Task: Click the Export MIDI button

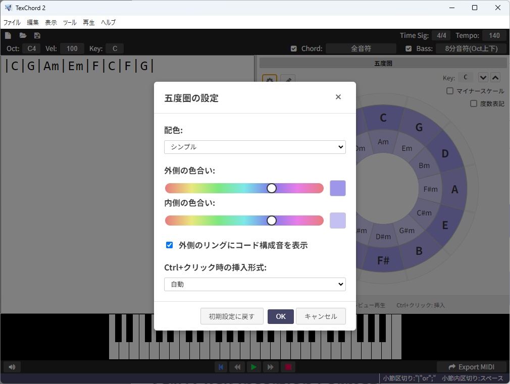Action: pyautogui.click(x=472, y=367)
